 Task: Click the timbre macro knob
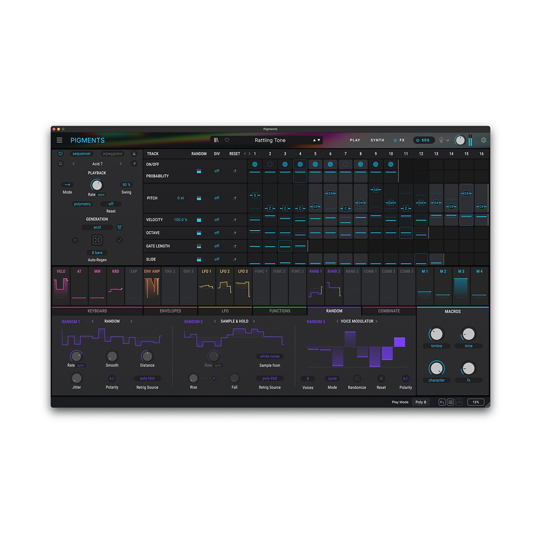point(437,334)
